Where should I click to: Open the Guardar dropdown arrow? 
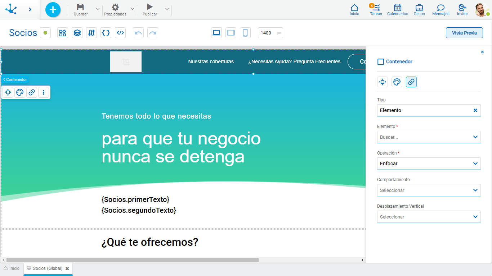[98, 9]
